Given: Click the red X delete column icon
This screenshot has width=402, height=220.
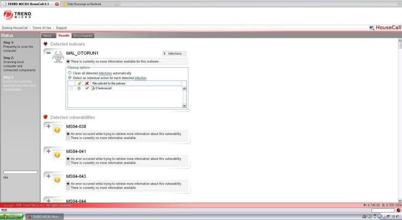Looking at the screenshot, I should click(87, 83).
